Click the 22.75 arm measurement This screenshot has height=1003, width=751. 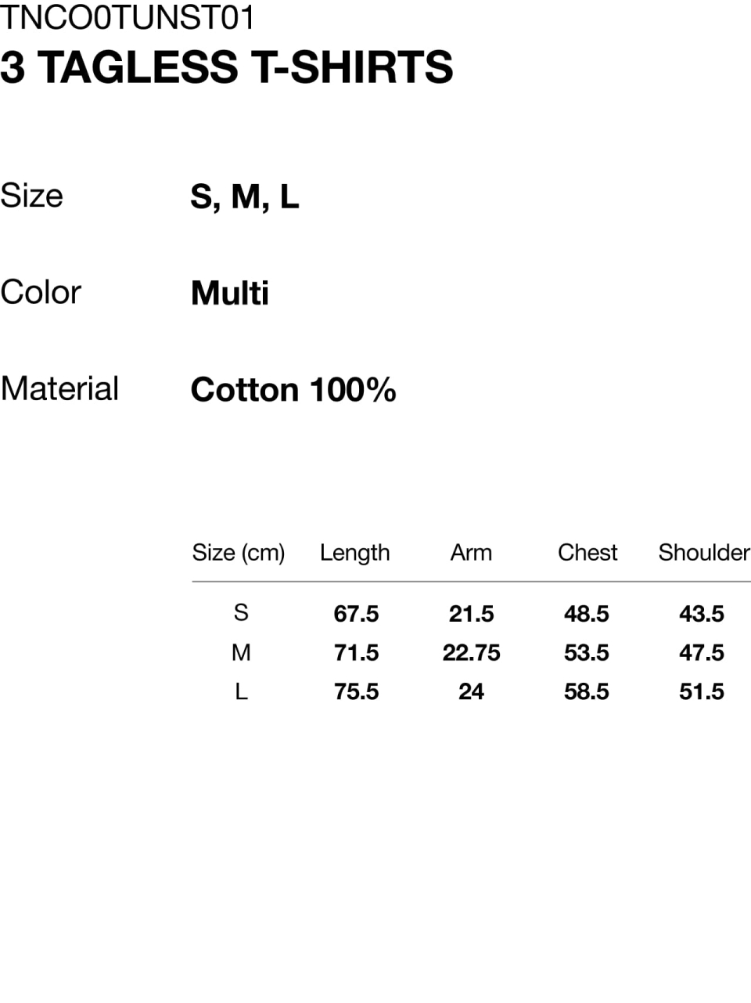[471, 653]
